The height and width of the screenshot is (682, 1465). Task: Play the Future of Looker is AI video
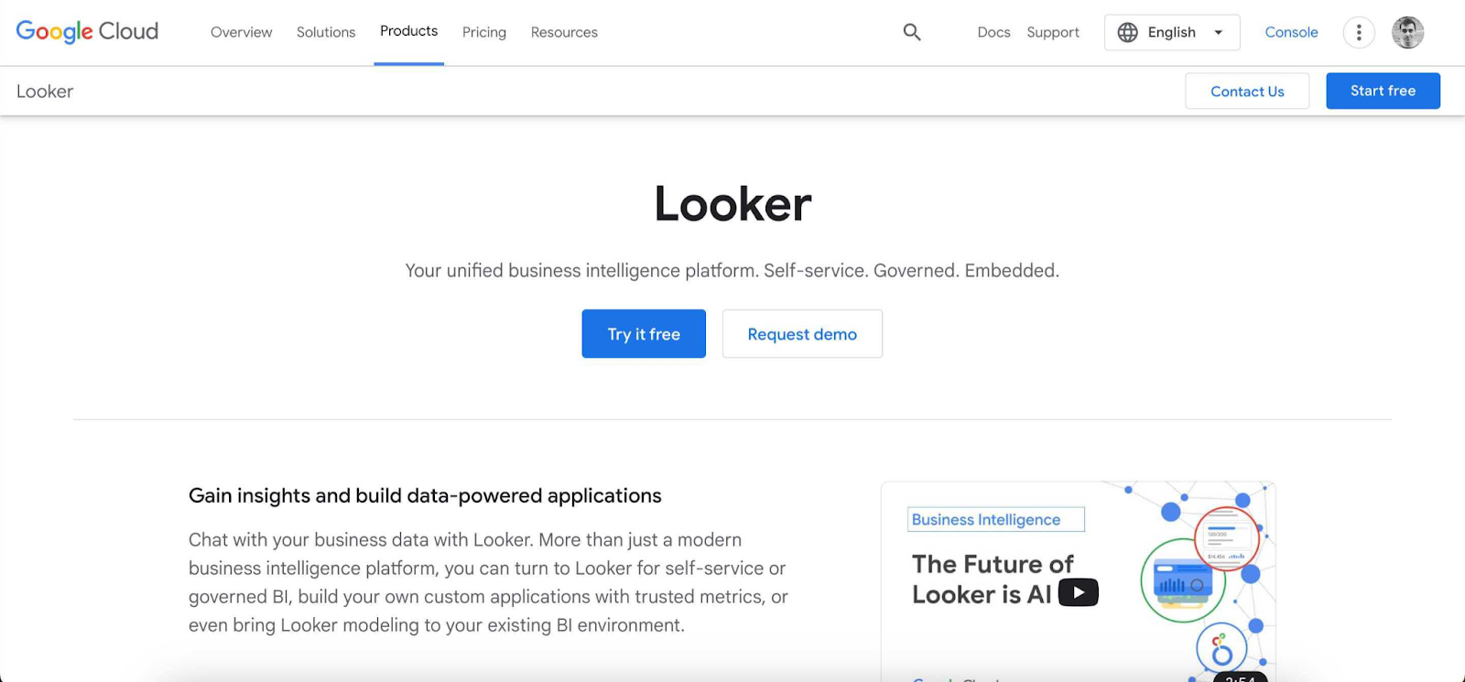click(x=1078, y=592)
